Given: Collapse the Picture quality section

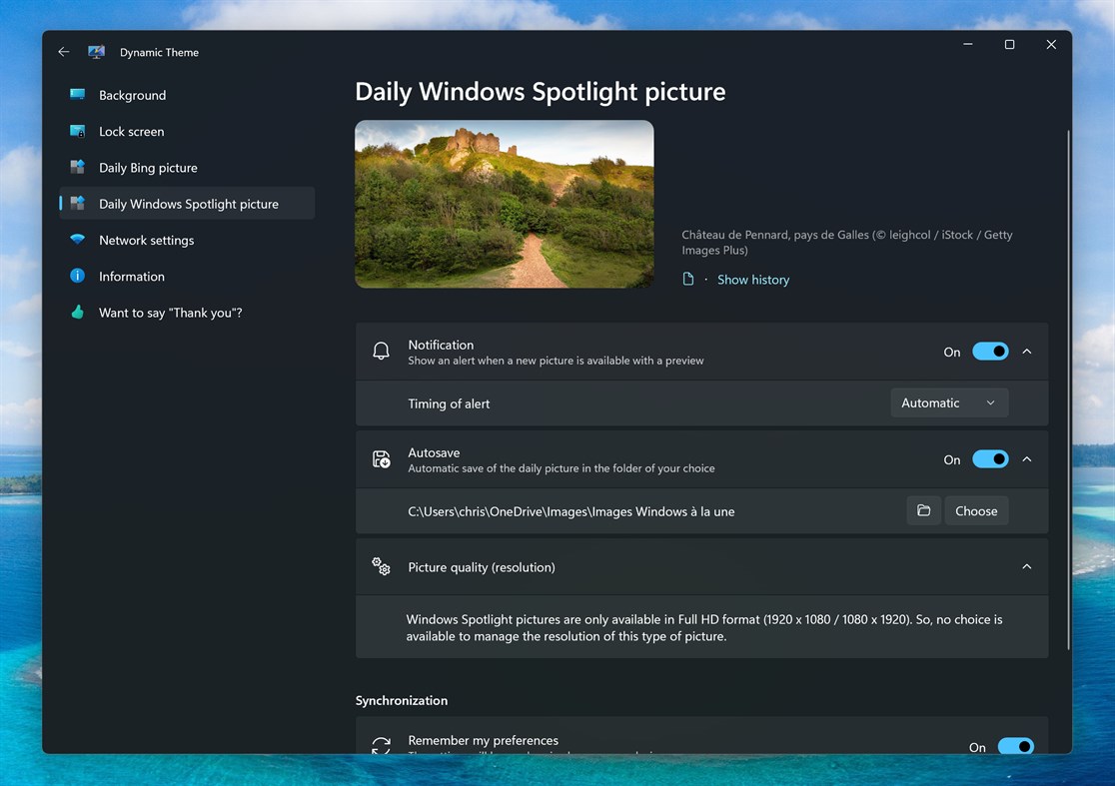Looking at the screenshot, I should click(x=1026, y=566).
